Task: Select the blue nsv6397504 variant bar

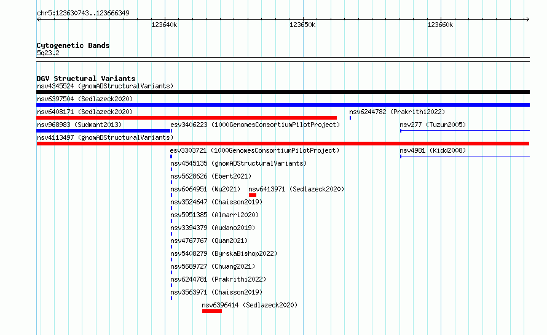Action: click(283, 105)
